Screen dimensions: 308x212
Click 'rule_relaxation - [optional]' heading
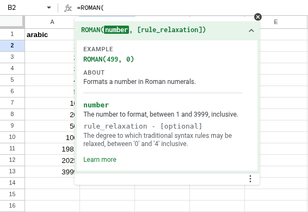click(143, 126)
